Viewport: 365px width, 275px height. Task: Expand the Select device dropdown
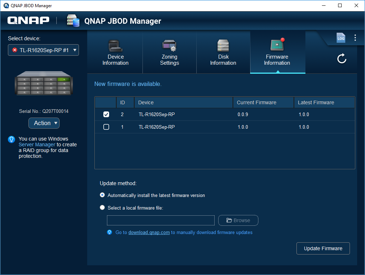coord(43,50)
